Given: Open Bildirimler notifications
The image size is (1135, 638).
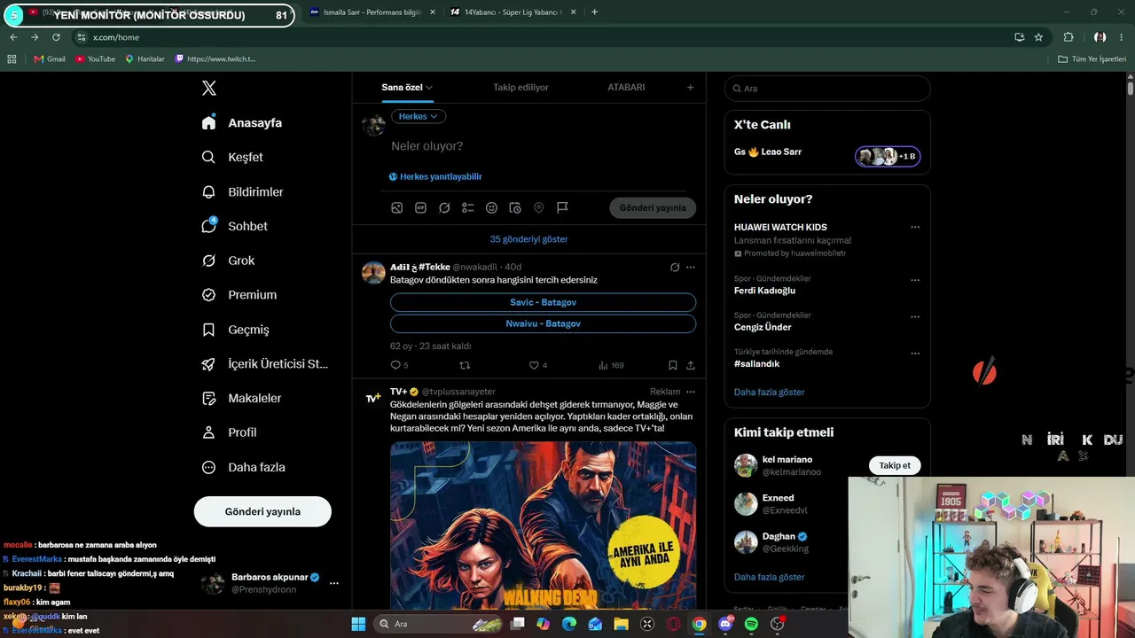Looking at the screenshot, I should pyautogui.click(x=242, y=191).
